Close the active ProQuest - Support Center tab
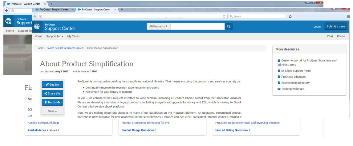The width and height of the screenshot is (353, 146). click(115, 10)
